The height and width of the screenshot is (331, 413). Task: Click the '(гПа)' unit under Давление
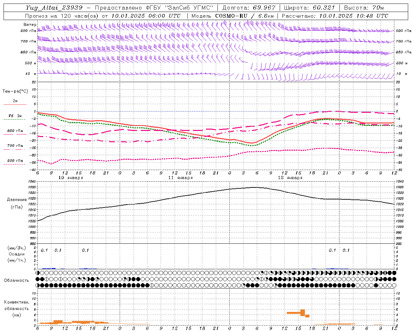(x=16, y=207)
